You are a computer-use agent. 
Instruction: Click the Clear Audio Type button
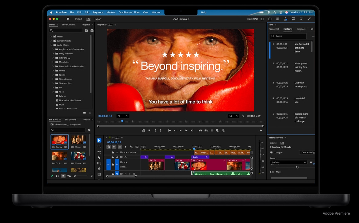click(x=307, y=152)
